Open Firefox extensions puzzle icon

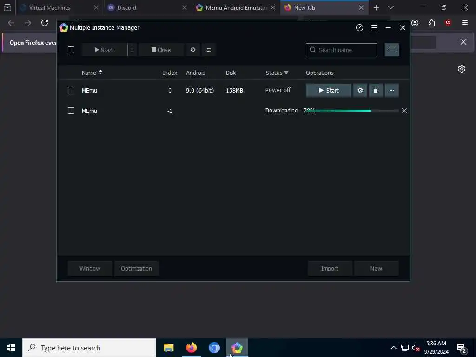(431, 23)
